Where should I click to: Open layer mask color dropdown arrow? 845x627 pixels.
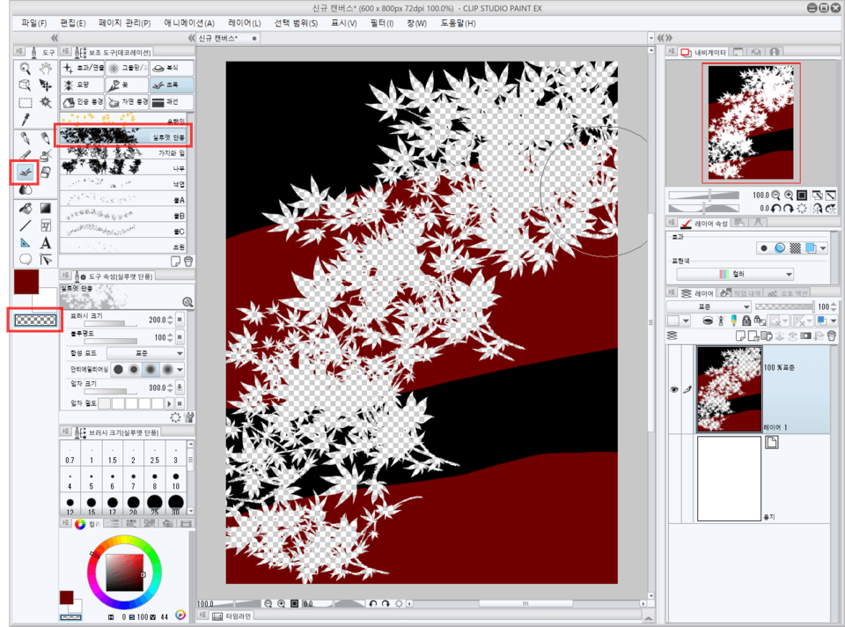(834, 321)
